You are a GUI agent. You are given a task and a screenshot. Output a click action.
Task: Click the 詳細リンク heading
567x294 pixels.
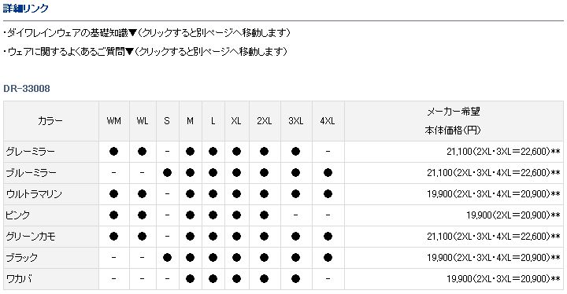[x=26, y=9]
